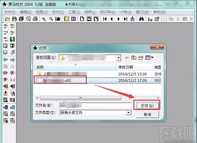Open the 文件(F) menu
197x143 pixels.
(10, 12)
